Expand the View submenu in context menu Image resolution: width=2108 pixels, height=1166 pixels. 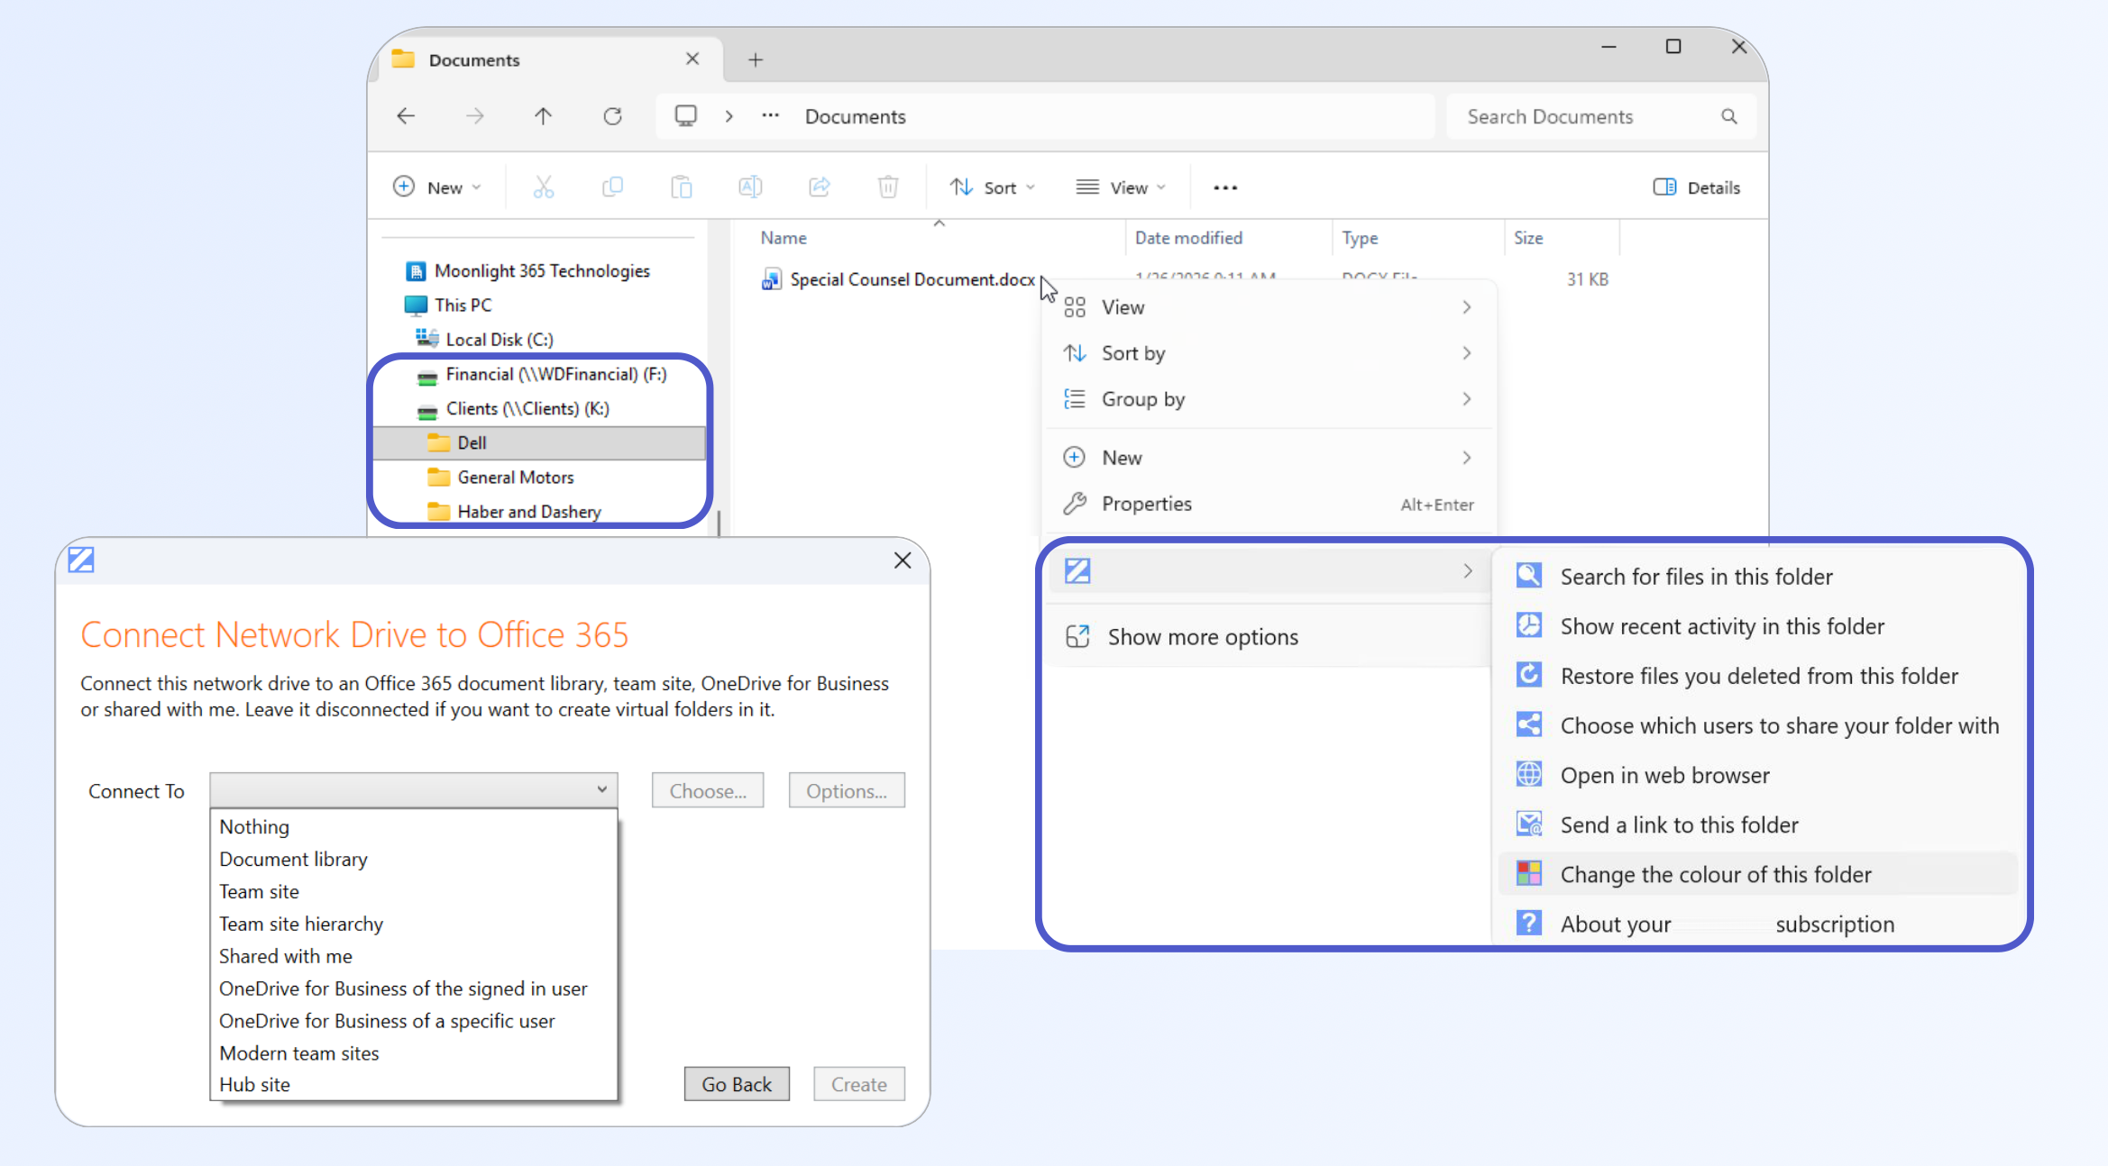coord(1269,307)
